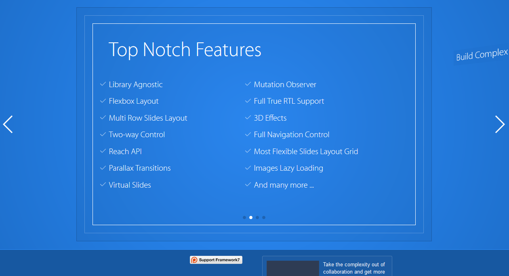Click the '3D Effects' feature text
This screenshot has height=276, width=509.
tap(270, 118)
